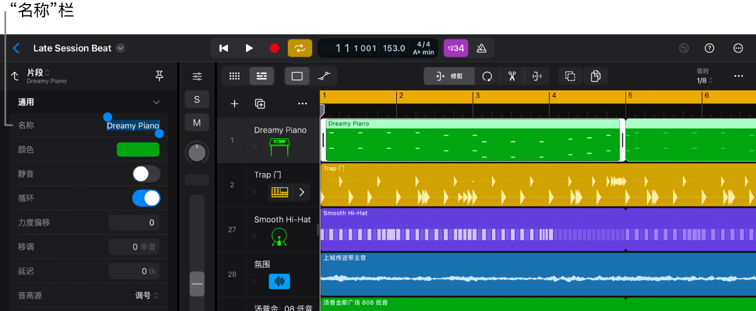
Task: Click the Trap 门 drum machine icon
Action: [280, 192]
